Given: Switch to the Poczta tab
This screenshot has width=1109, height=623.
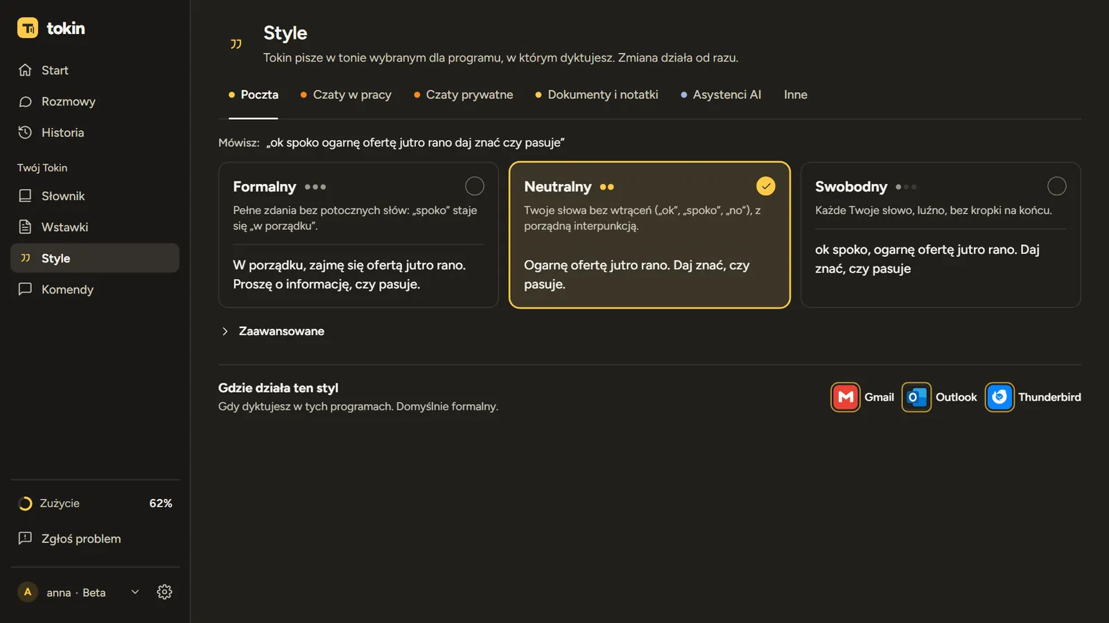Looking at the screenshot, I should pyautogui.click(x=253, y=95).
